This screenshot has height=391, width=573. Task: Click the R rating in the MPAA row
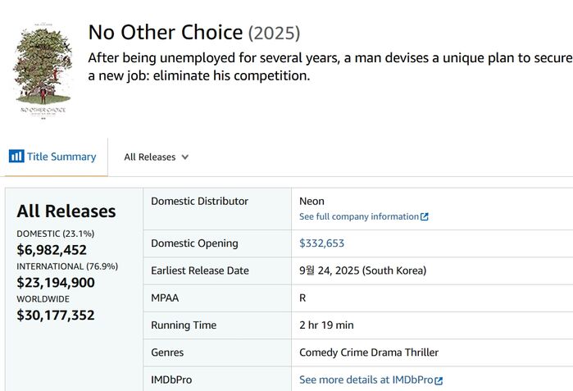(302, 298)
